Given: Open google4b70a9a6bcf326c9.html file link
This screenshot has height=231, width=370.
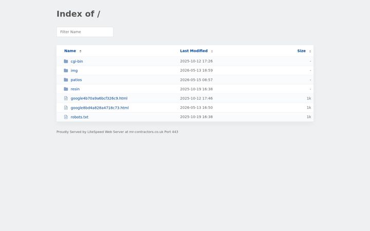Looking at the screenshot, I should coord(99,98).
